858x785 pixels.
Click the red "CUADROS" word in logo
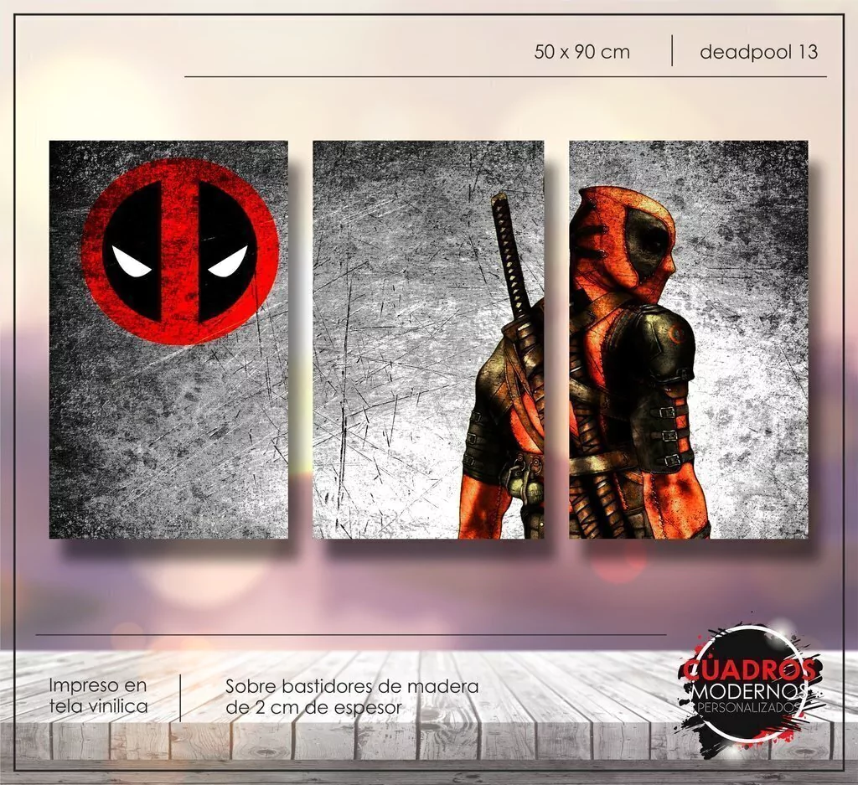click(748, 669)
